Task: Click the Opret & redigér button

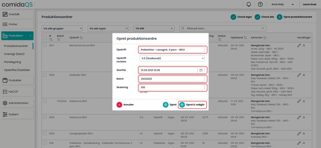Action: 192,105
